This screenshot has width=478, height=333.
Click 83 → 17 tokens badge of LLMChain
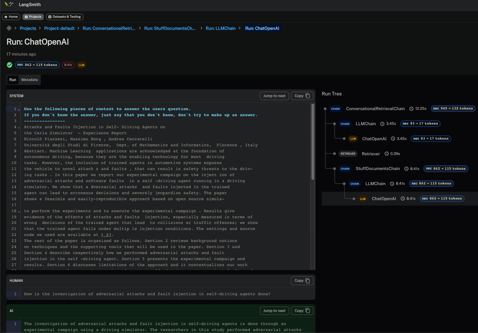click(420, 123)
